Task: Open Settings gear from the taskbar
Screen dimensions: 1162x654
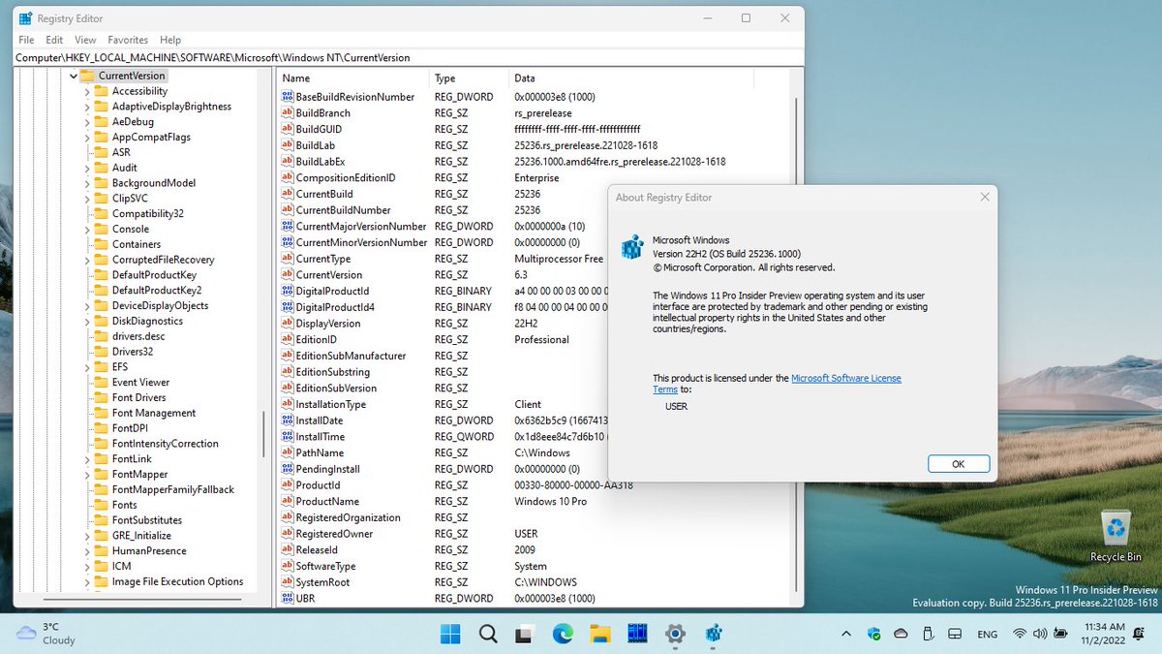Action: [x=675, y=634]
